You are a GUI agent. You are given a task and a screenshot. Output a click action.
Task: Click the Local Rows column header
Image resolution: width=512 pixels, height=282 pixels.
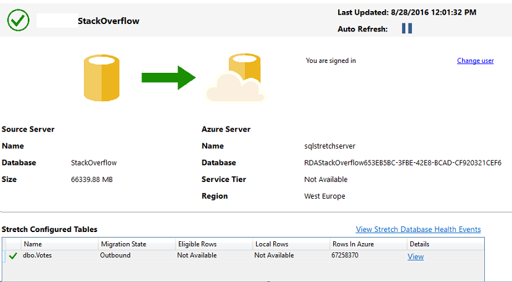[x=272, y=244]
